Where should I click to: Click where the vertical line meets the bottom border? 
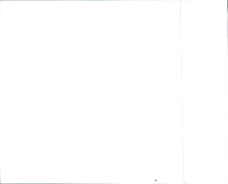(184, 183)
